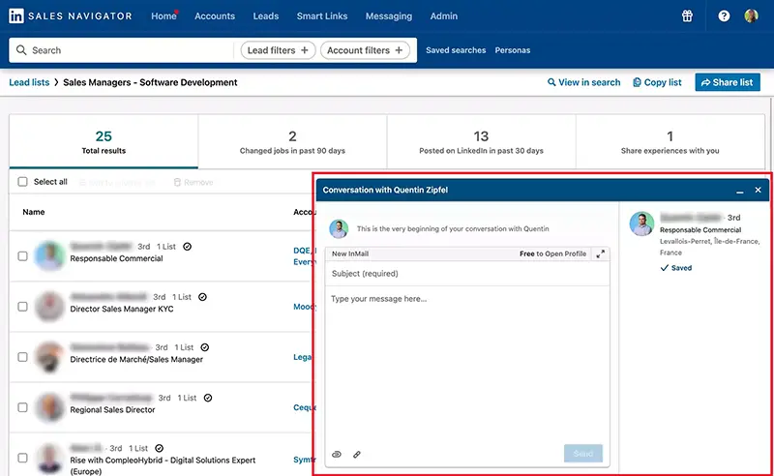
Task: Open Quentin's profile photo in side panel
Action: pos(641,223)
